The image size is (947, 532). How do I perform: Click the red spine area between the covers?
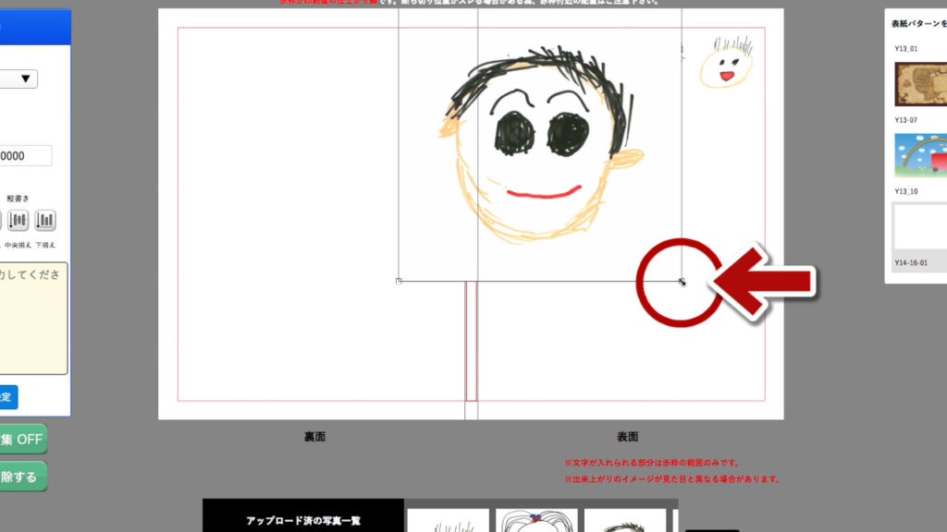471,341
